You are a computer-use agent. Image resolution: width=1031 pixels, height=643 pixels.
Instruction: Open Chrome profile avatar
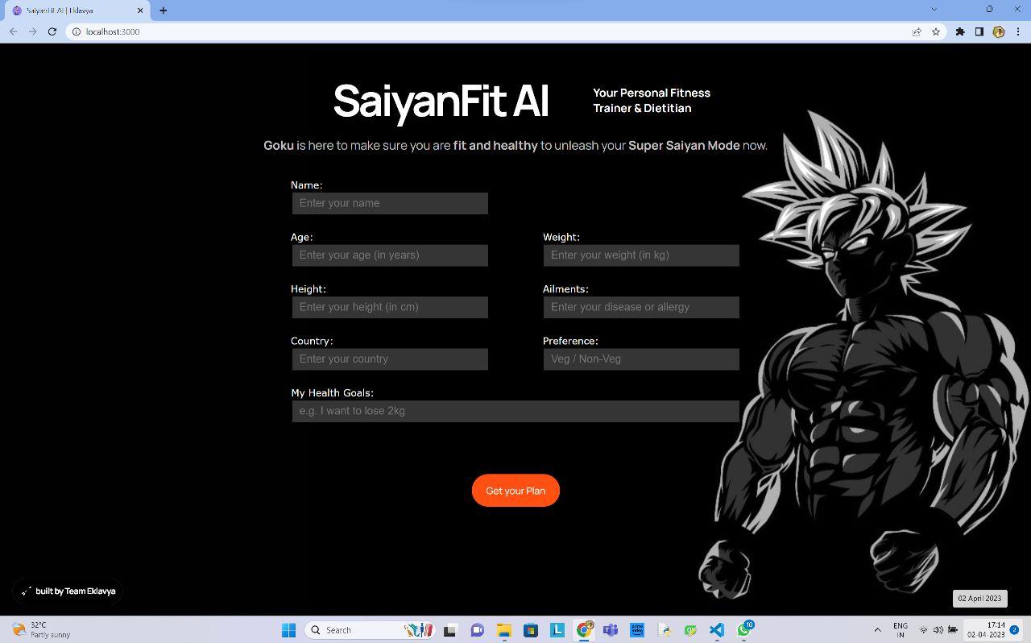click(999, 31)
